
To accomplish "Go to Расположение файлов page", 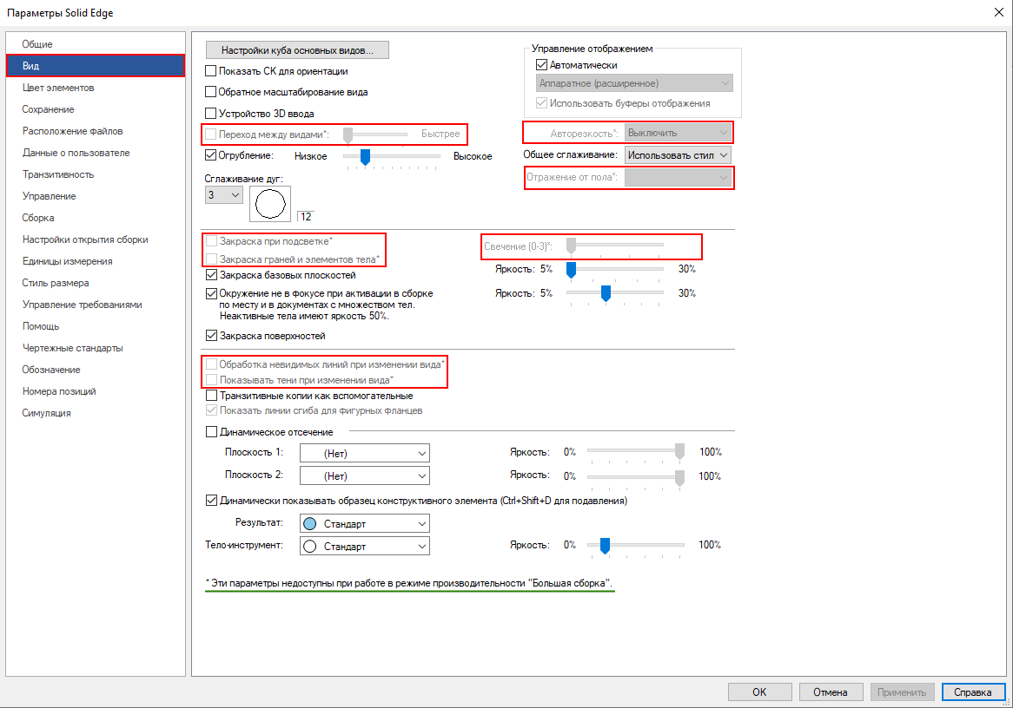I will point(72,131).
